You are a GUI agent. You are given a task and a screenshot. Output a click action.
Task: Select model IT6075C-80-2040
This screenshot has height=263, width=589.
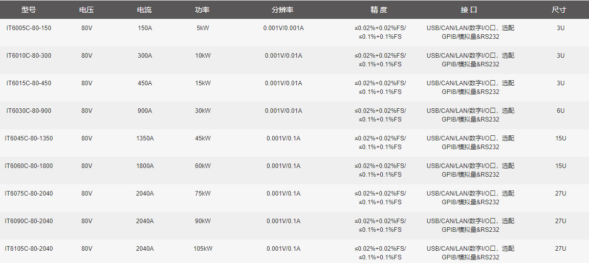(29, 194)
